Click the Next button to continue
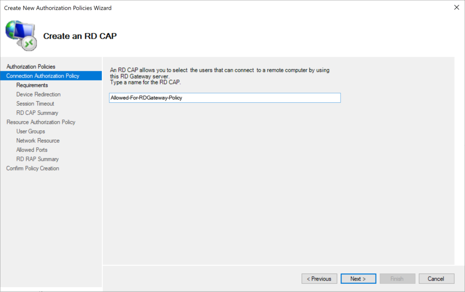 [x=358, y=278]
